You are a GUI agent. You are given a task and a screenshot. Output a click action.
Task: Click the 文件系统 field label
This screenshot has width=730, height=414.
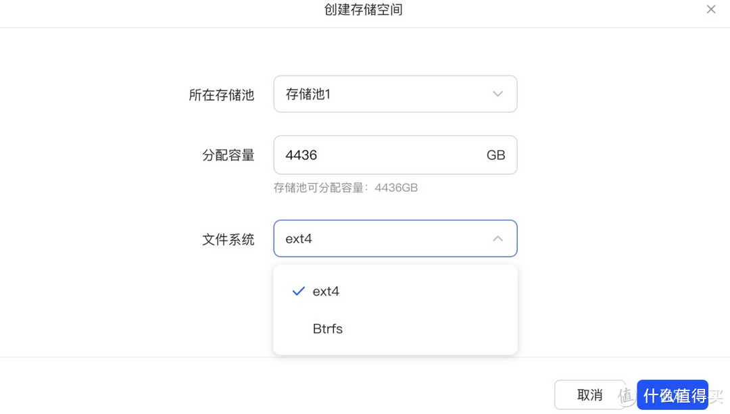point(228,238)
